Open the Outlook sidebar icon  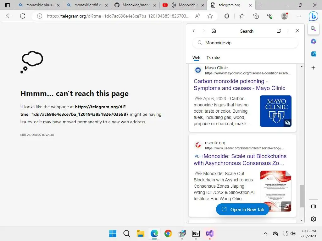314,54
